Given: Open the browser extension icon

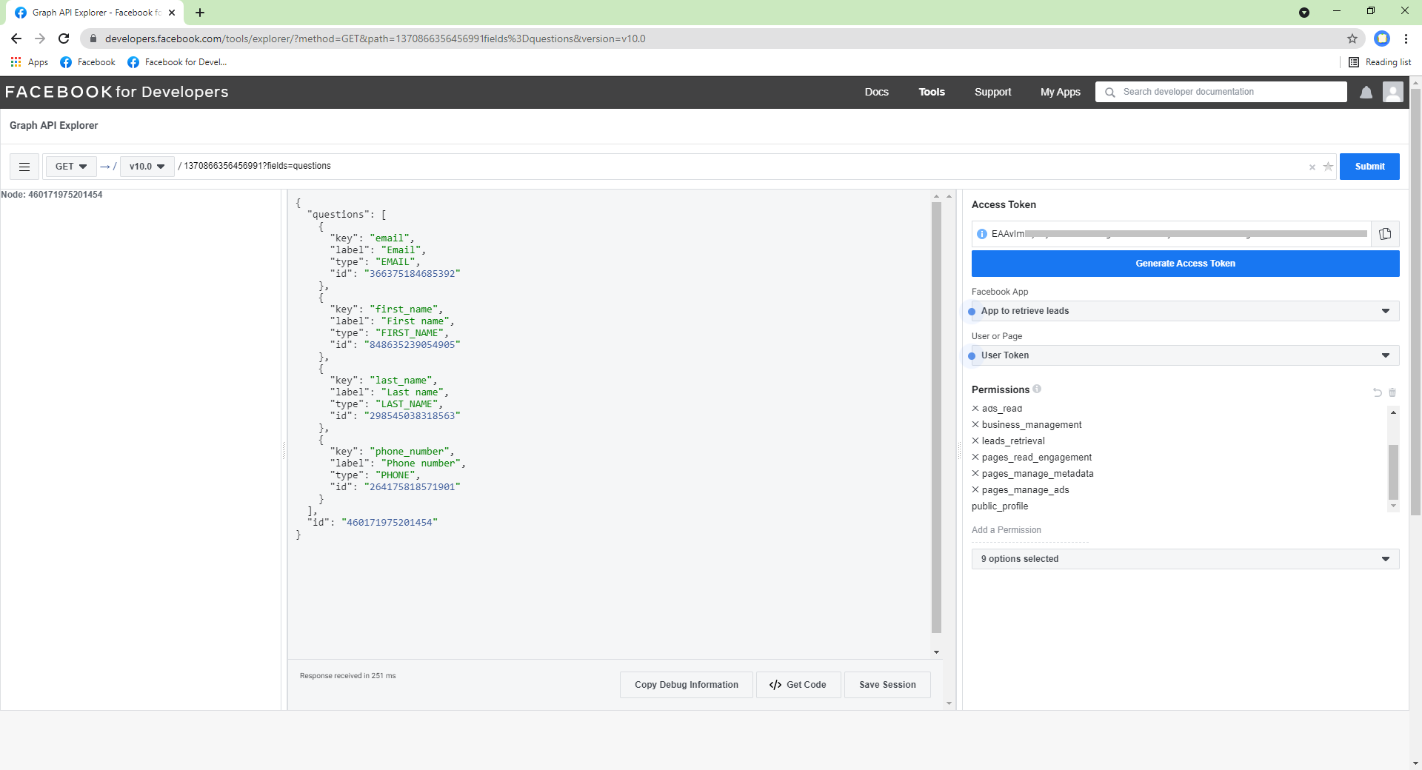Looking at the screenshot, I should 1382,38.
